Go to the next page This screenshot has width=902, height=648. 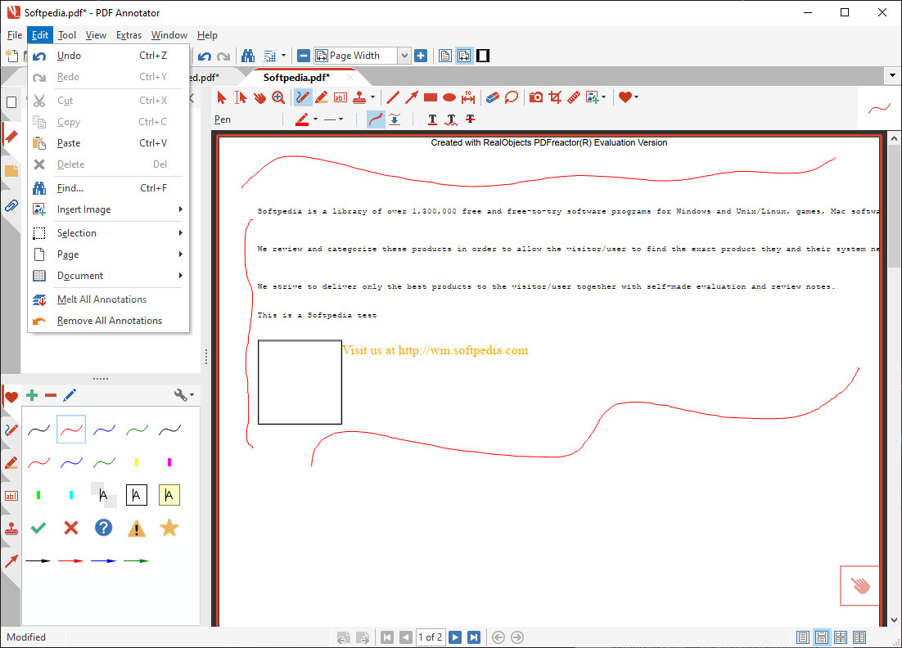point(455,637)
